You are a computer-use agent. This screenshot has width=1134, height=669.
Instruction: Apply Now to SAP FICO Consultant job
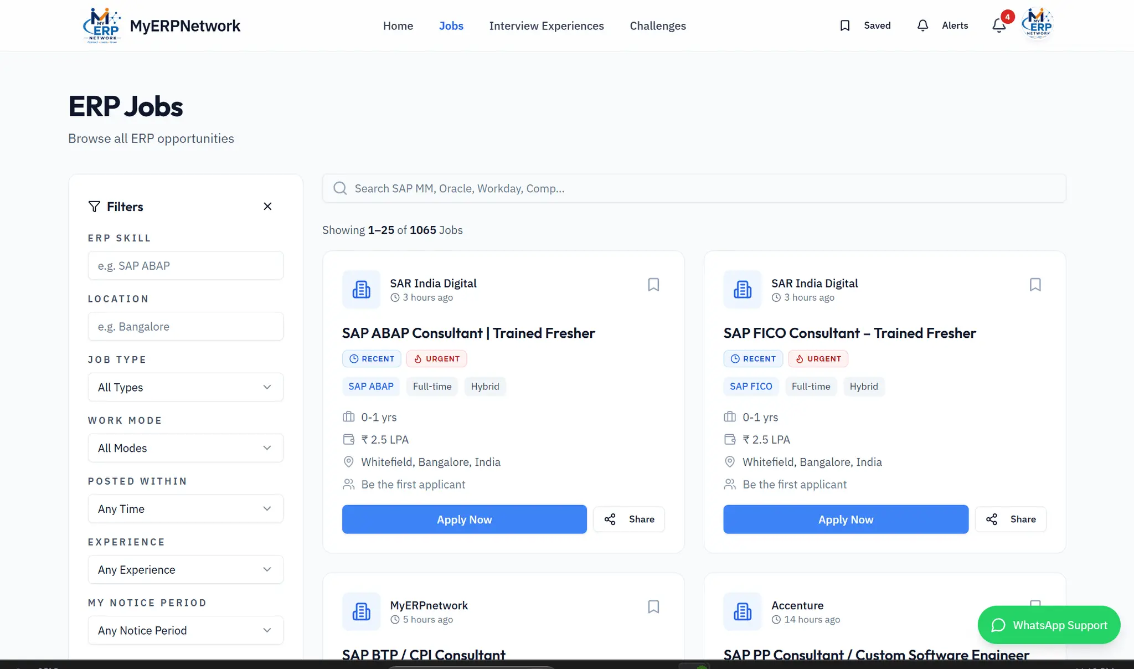click(x=846, y=519)
